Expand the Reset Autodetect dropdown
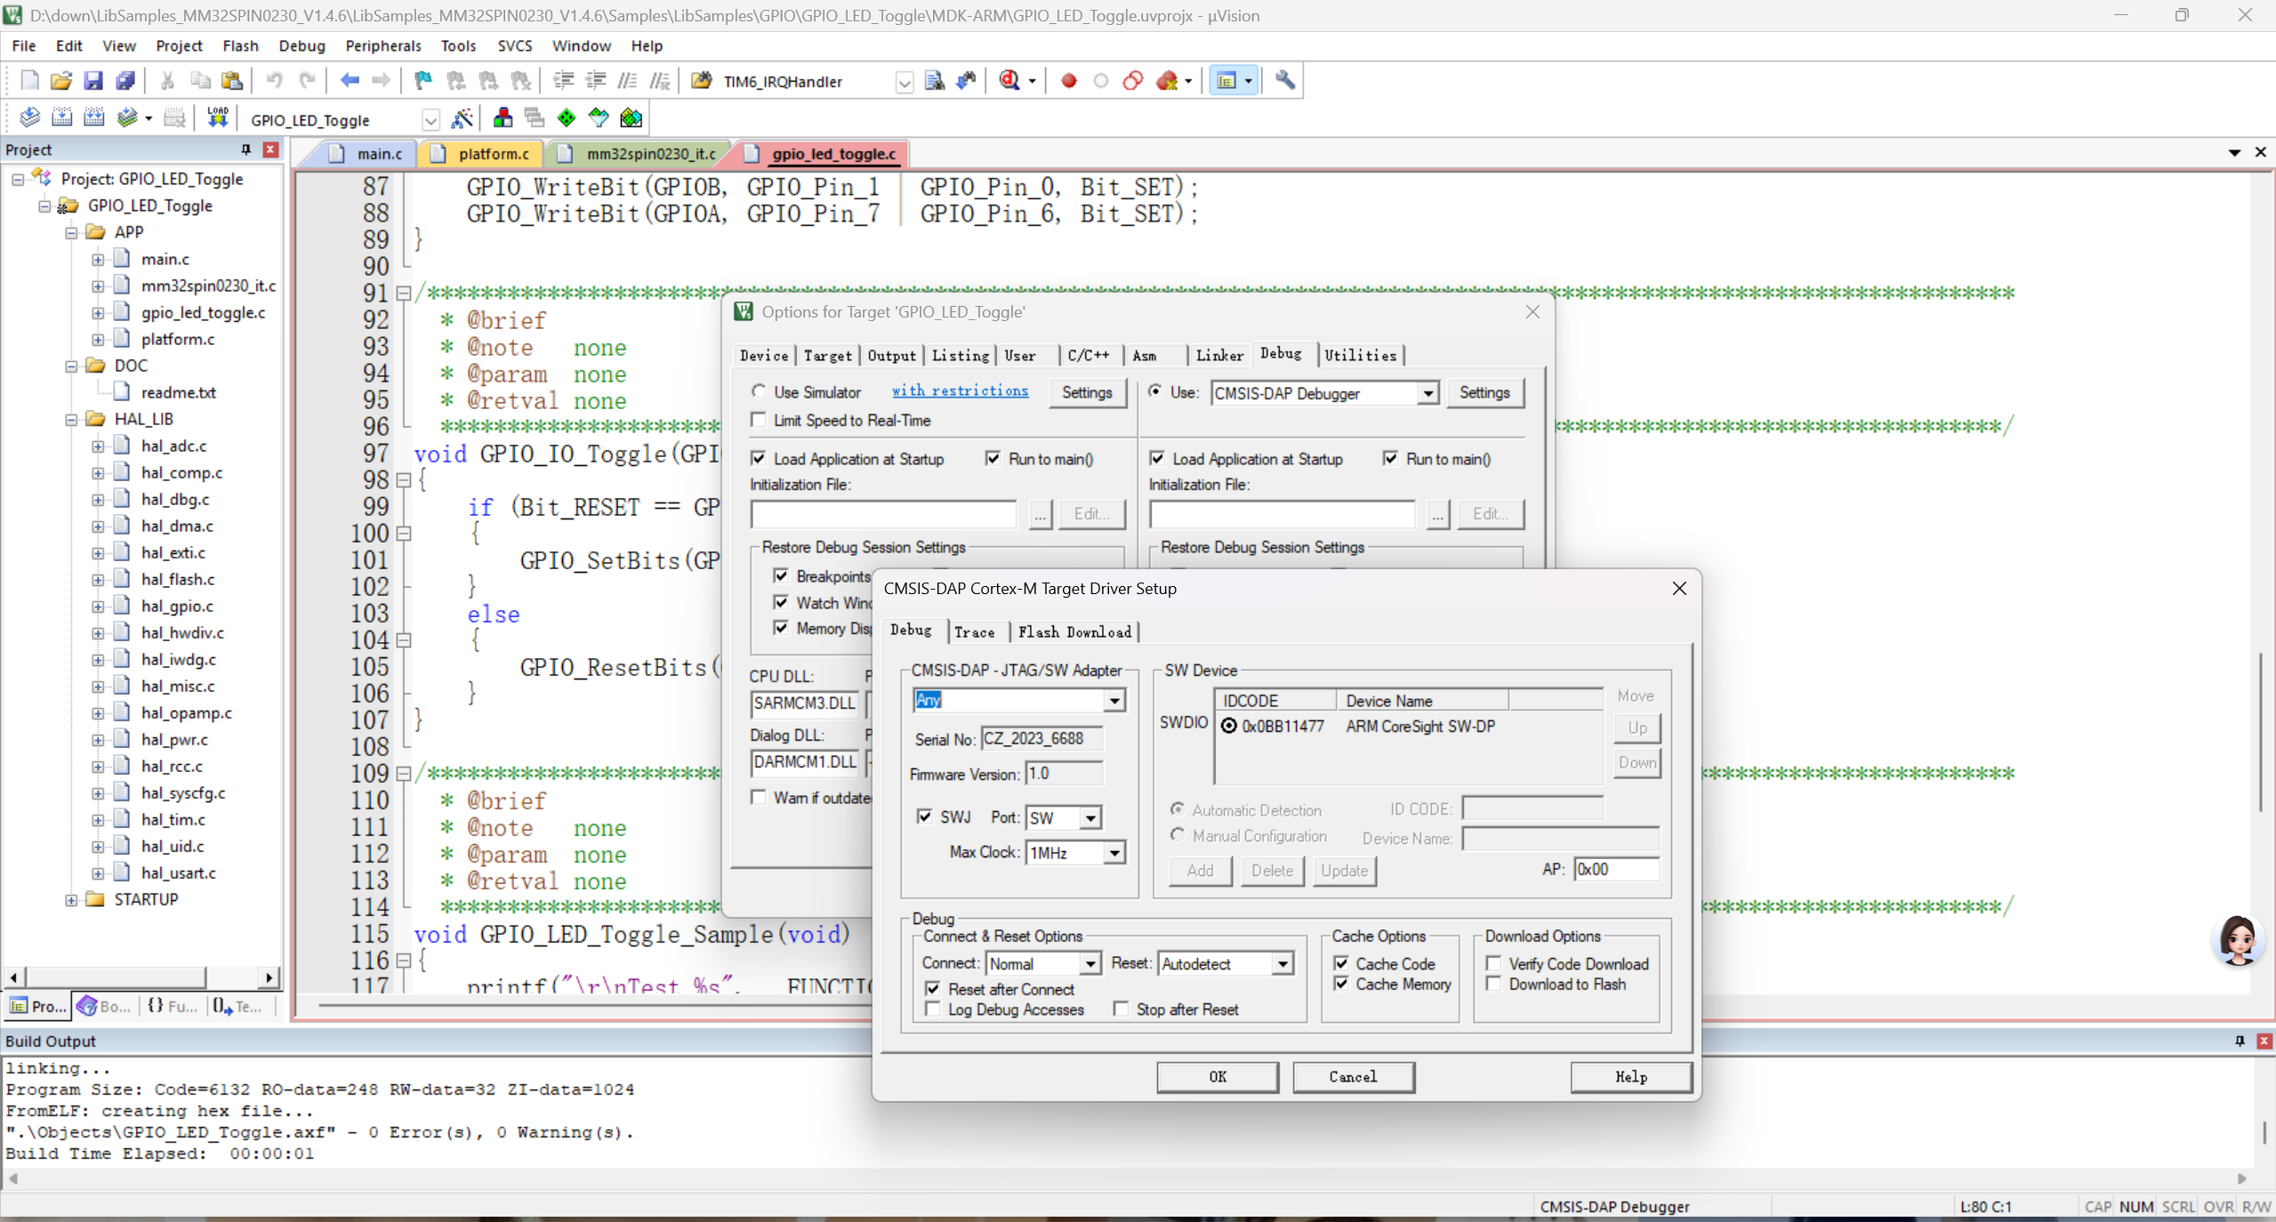Image resolution: width=2276 pixels, height=1222 pixels. [x=1282, y=964]
